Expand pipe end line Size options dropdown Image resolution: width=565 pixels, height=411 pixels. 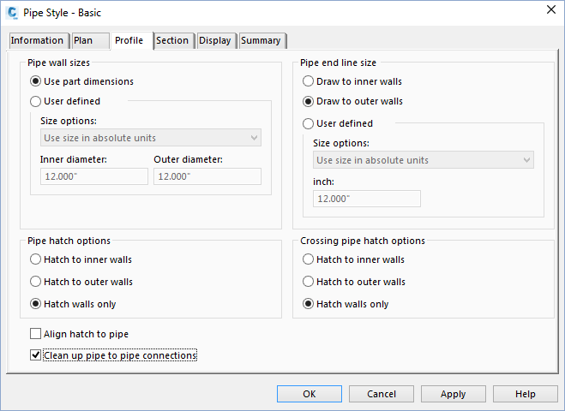click(424, 160)
